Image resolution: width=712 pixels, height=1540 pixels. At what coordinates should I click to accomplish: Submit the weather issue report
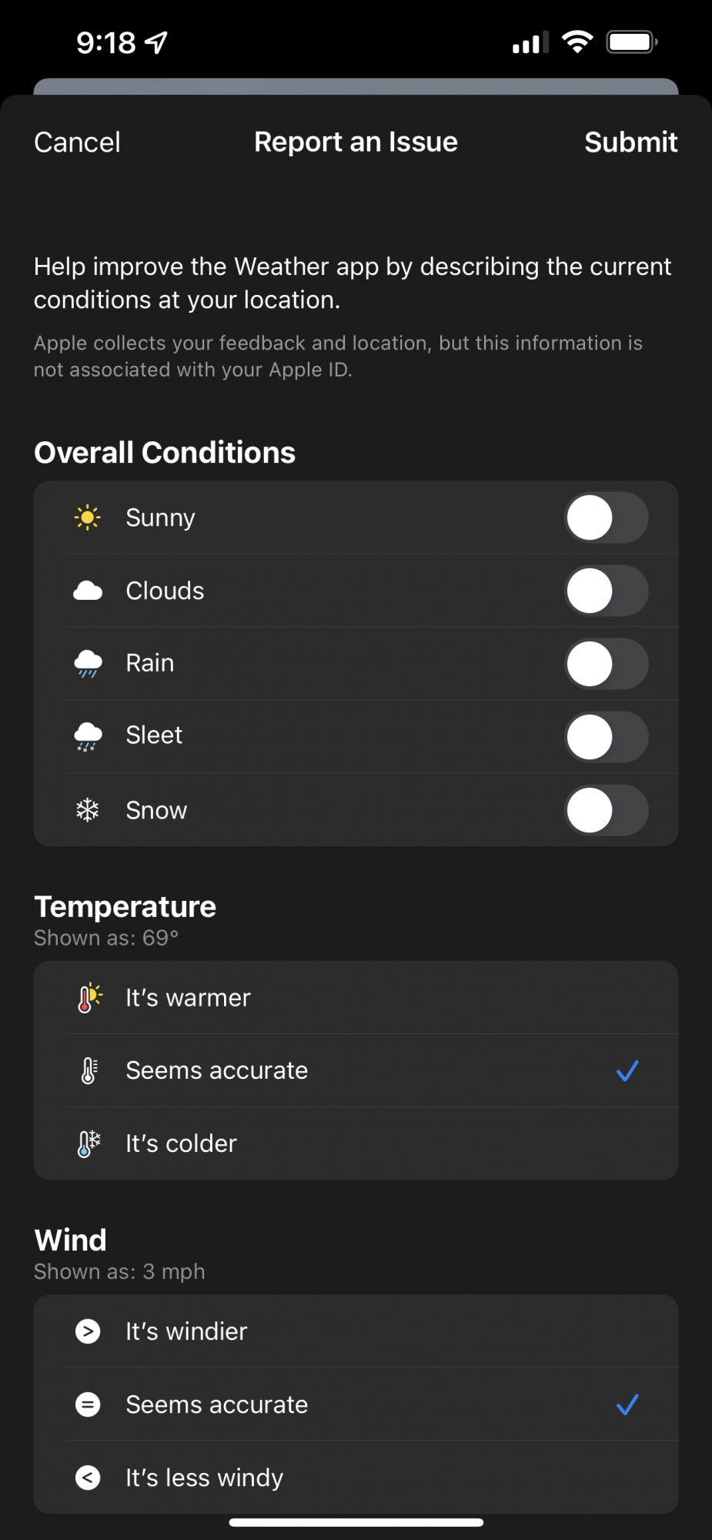tap(630, 142)
